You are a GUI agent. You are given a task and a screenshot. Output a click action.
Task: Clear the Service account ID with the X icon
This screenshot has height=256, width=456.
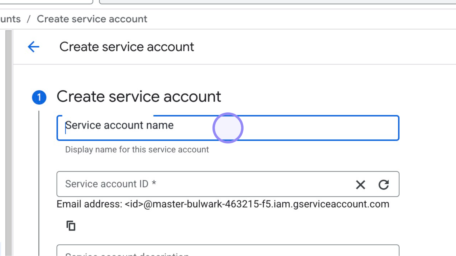(360, 185)
